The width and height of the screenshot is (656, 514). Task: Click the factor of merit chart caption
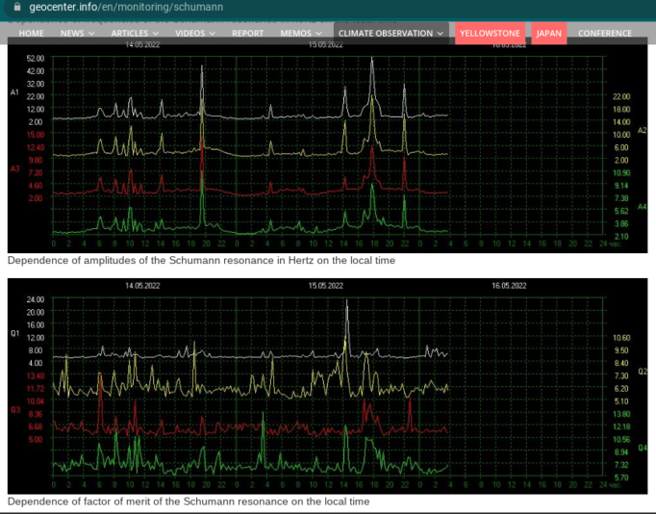pyautogui.click(x=189, y=501)
